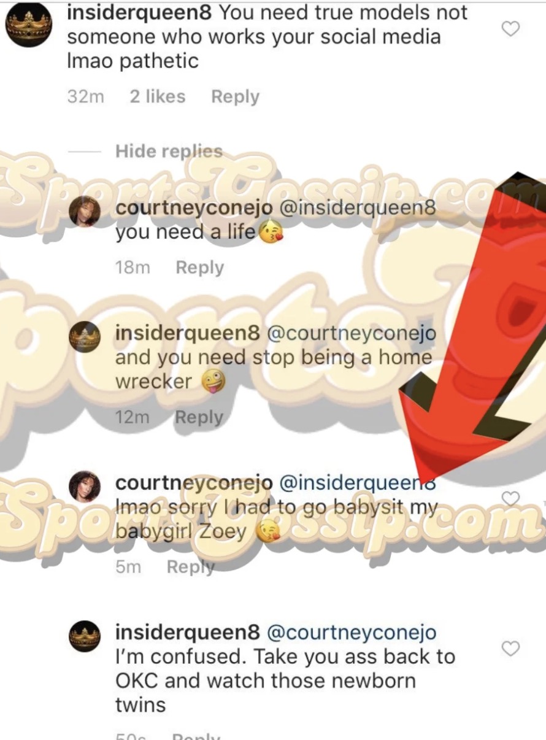Reply to the 32m top comment
546x740 pixels.
tap(235, 97)
